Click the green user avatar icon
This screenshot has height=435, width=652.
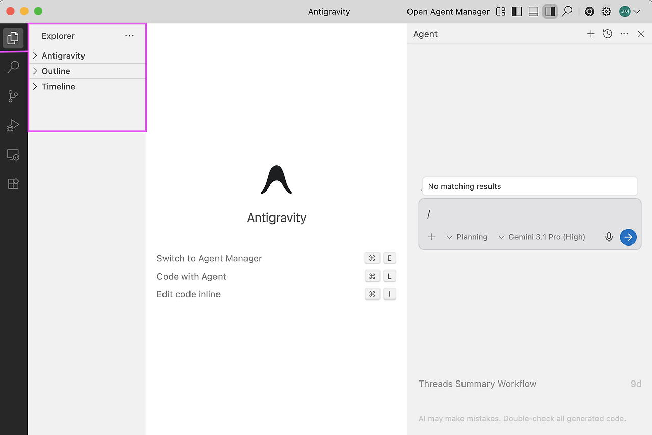pyautogui.click(x=624, y=11)
